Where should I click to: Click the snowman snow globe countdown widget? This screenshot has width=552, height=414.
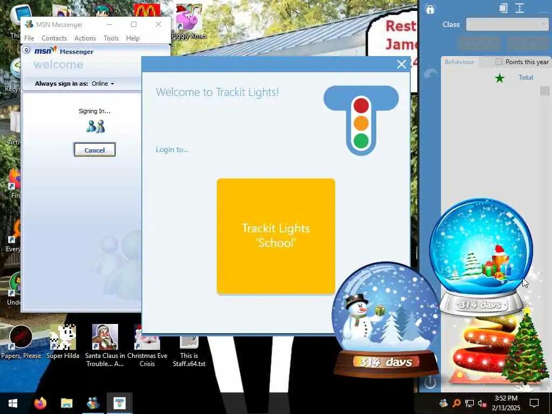point(385,319)
